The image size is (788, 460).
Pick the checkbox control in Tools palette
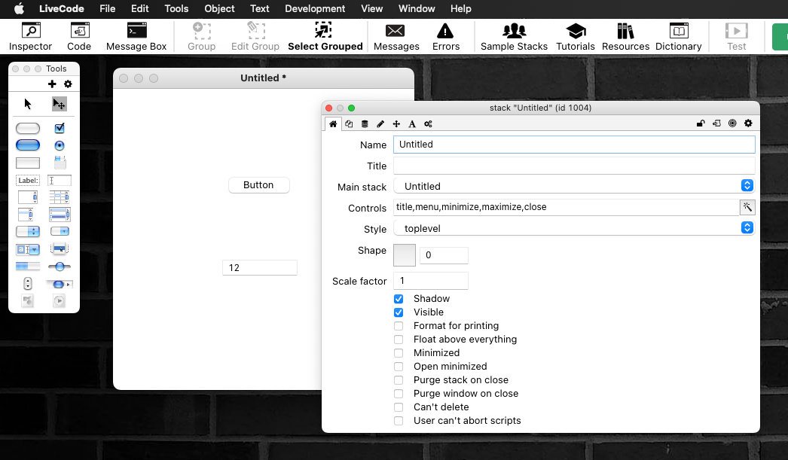(x=60, y=128)
